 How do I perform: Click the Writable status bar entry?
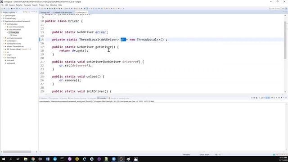click(186, 155)
